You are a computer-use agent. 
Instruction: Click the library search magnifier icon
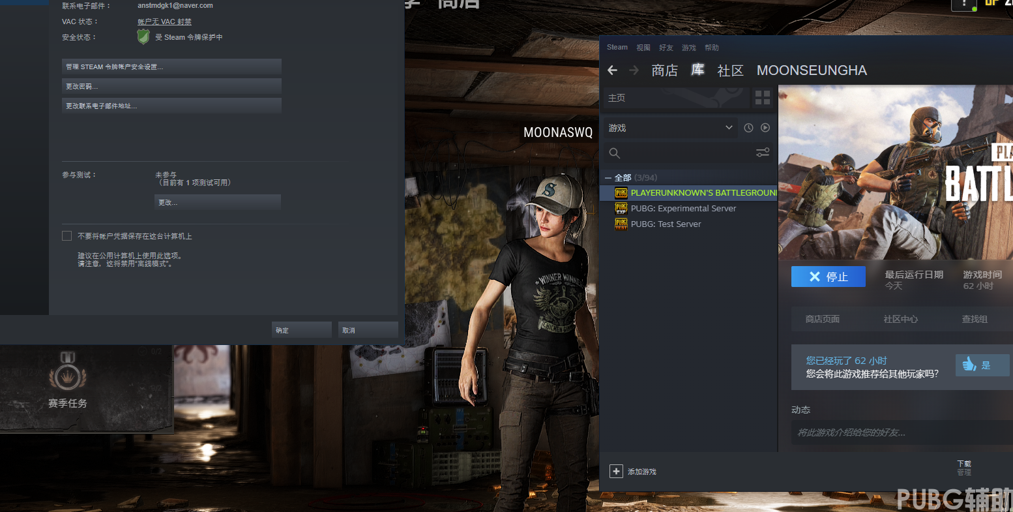tap(614, 153)
